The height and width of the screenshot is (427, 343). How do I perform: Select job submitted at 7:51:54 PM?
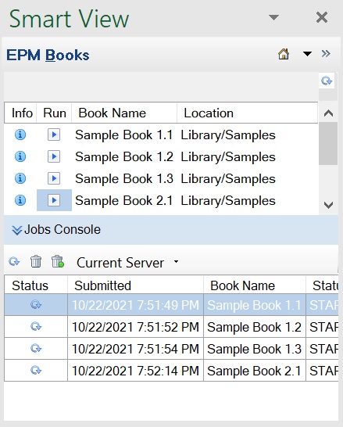pyautogui.click(x=171, y=349)
